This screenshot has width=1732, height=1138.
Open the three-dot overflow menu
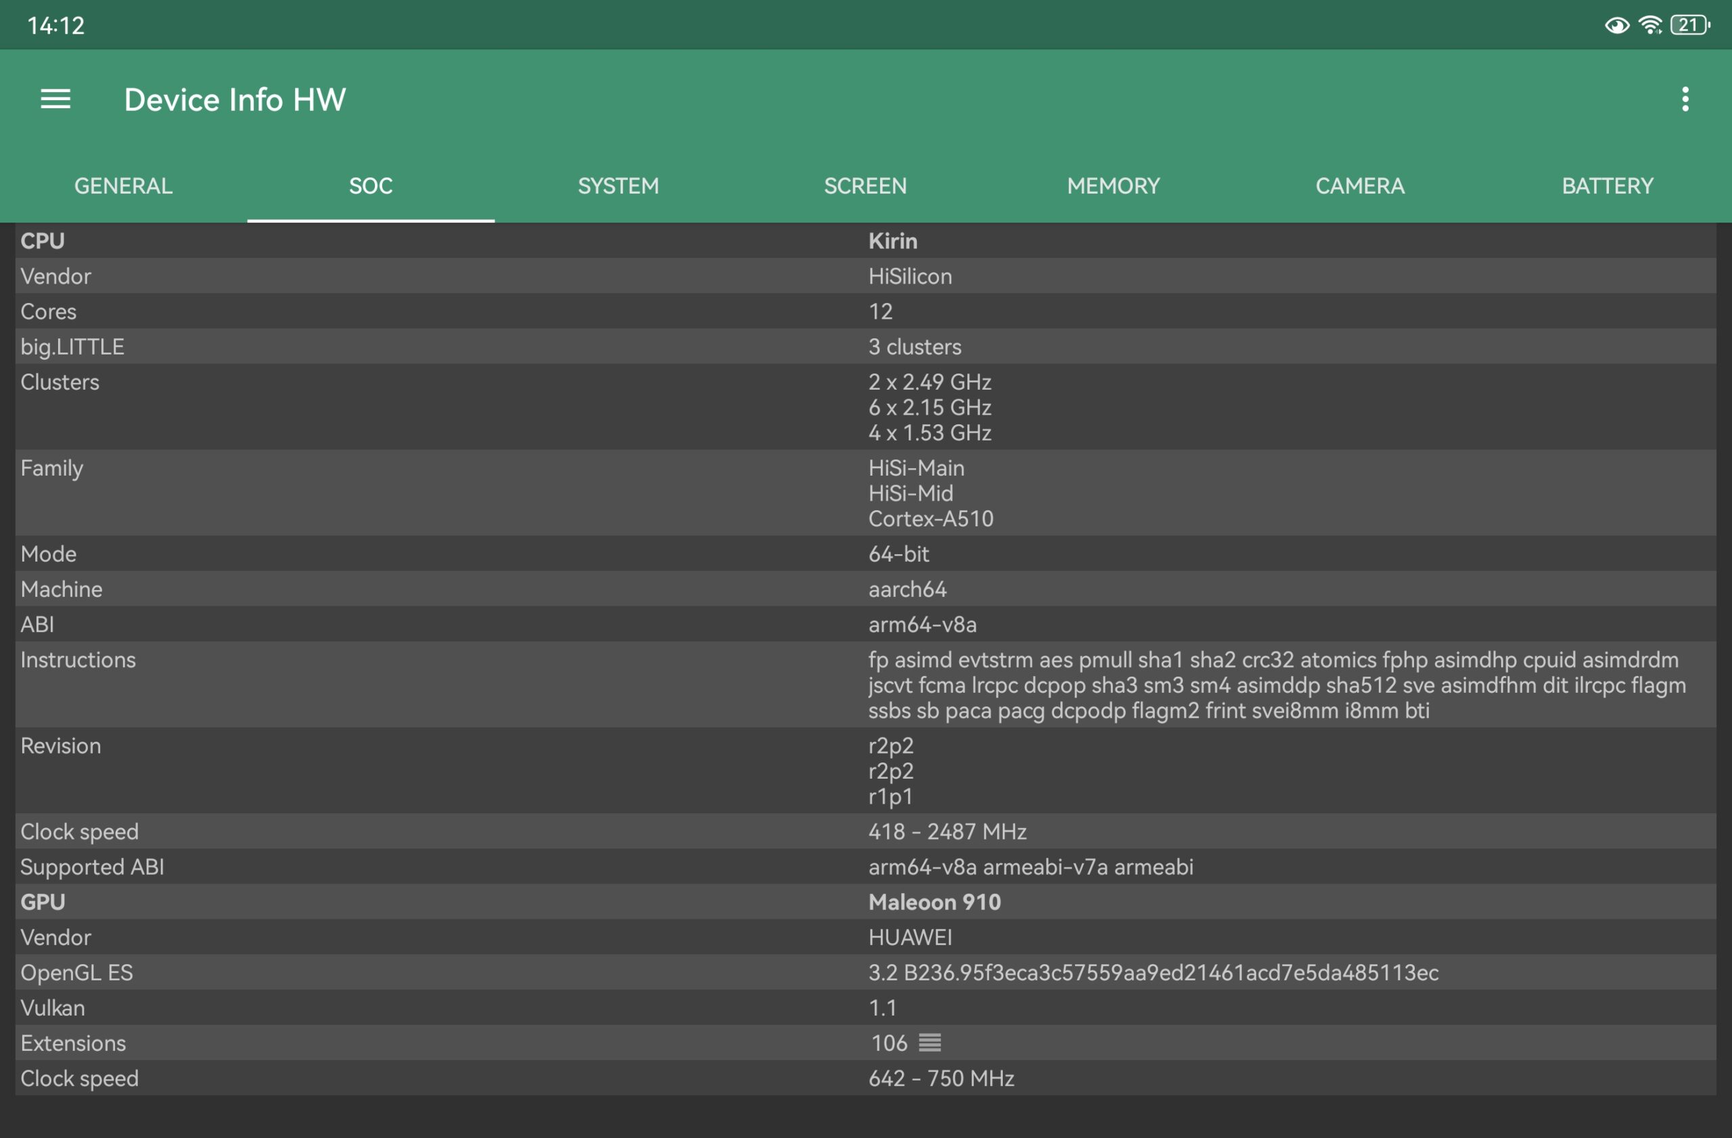coord(1685,99)
